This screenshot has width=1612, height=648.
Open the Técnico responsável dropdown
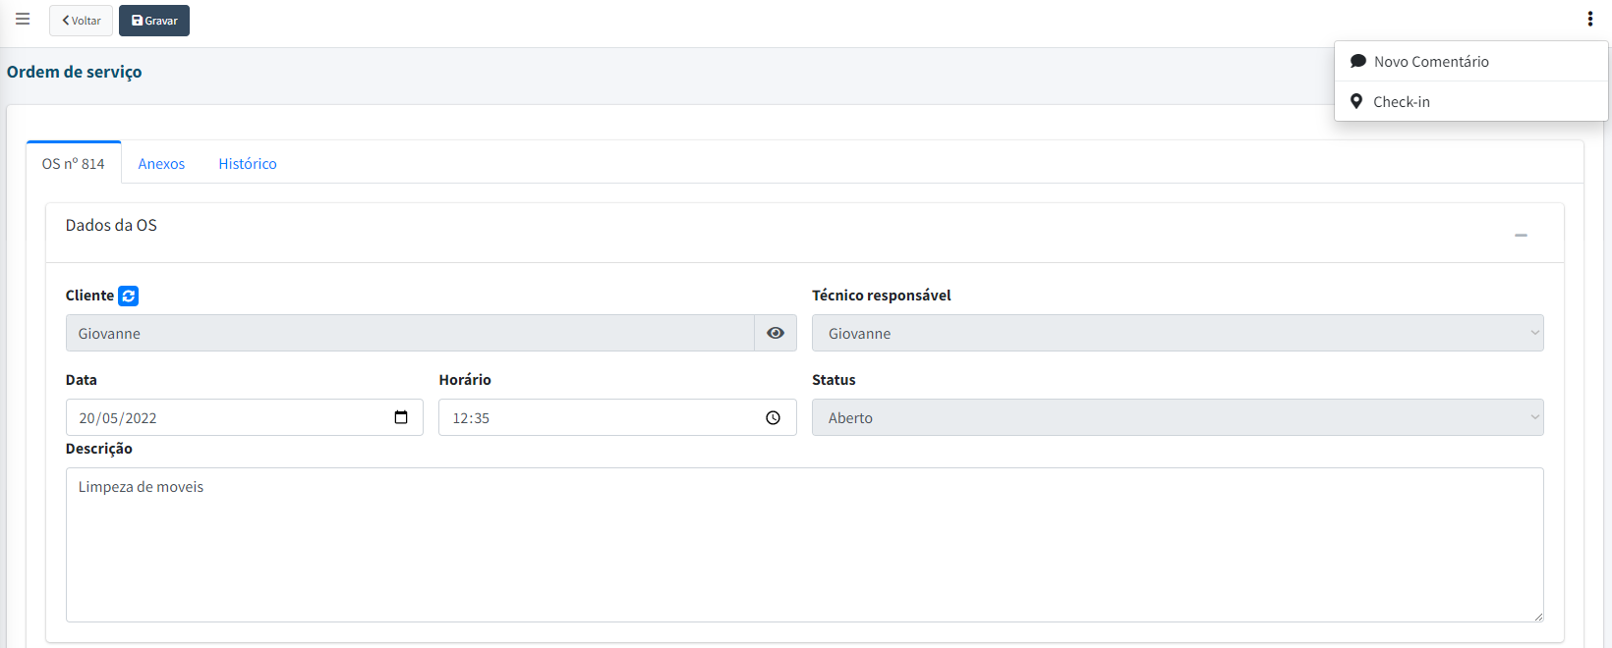(1177, 333)
